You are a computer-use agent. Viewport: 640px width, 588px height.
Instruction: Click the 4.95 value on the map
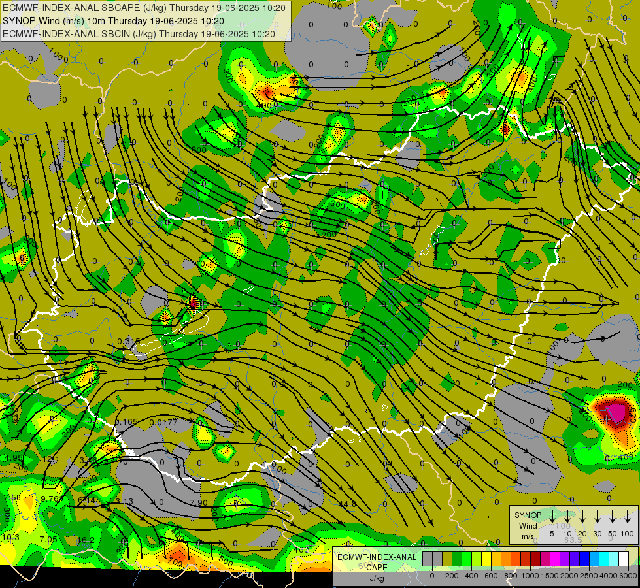coord(14,458)
